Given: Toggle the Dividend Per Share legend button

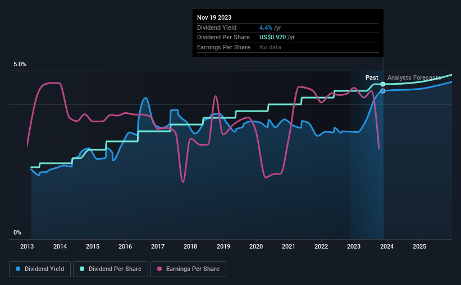Looking at the screenshot, I should tap(111, 269).
